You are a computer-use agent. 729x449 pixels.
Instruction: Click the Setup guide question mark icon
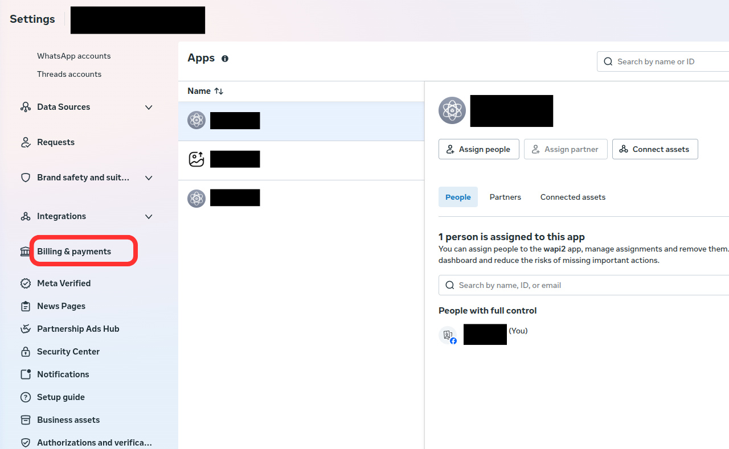coord(25,397)
